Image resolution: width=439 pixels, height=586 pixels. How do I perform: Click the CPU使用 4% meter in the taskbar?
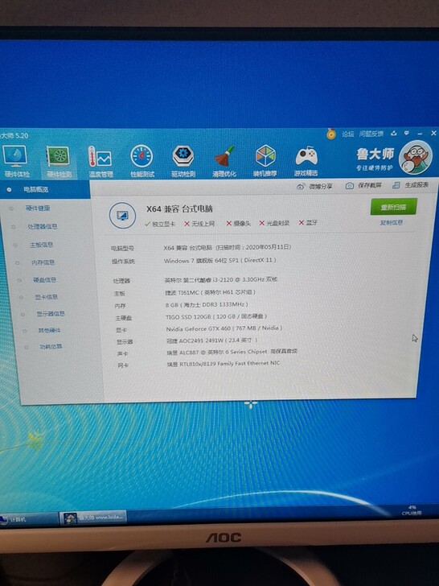(x=412, y=510)
